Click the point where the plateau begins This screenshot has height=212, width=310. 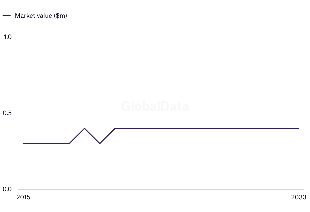[x=115, y=128]
